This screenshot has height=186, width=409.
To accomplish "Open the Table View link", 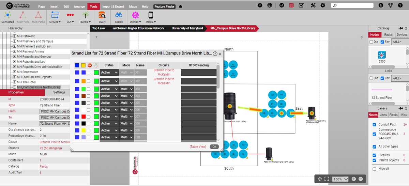I will (x=198, y=147).
